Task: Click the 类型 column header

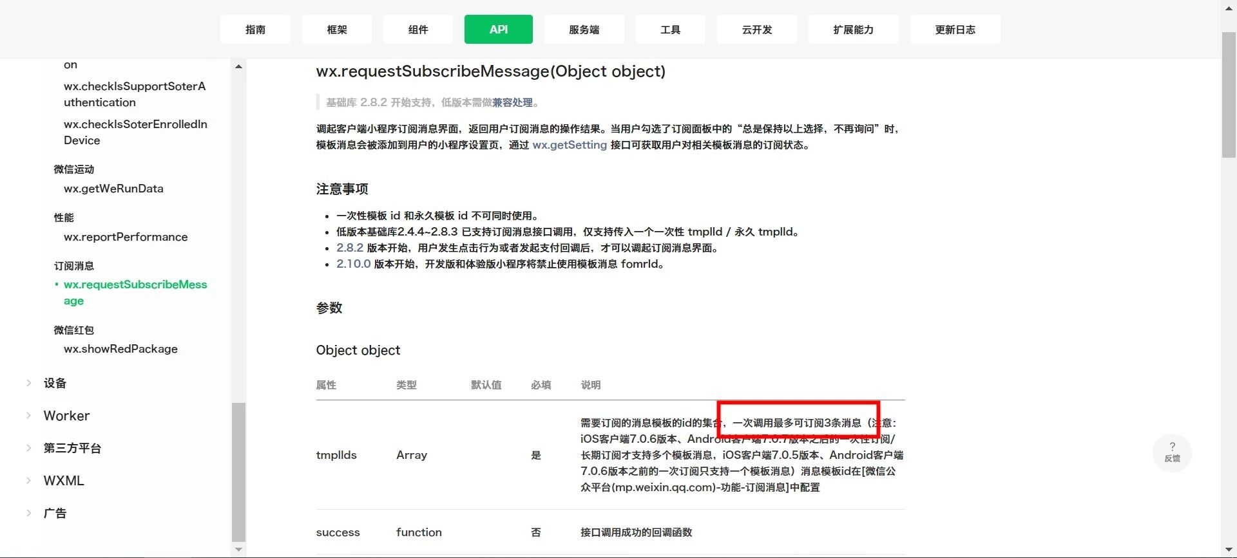Action: click(x=407, y=385)
